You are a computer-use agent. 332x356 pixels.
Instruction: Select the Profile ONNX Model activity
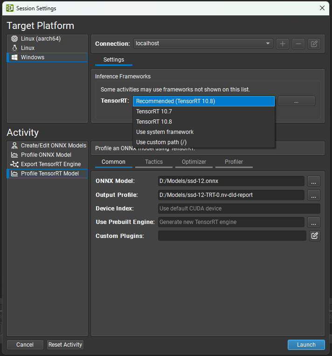[x=46, y=155]
